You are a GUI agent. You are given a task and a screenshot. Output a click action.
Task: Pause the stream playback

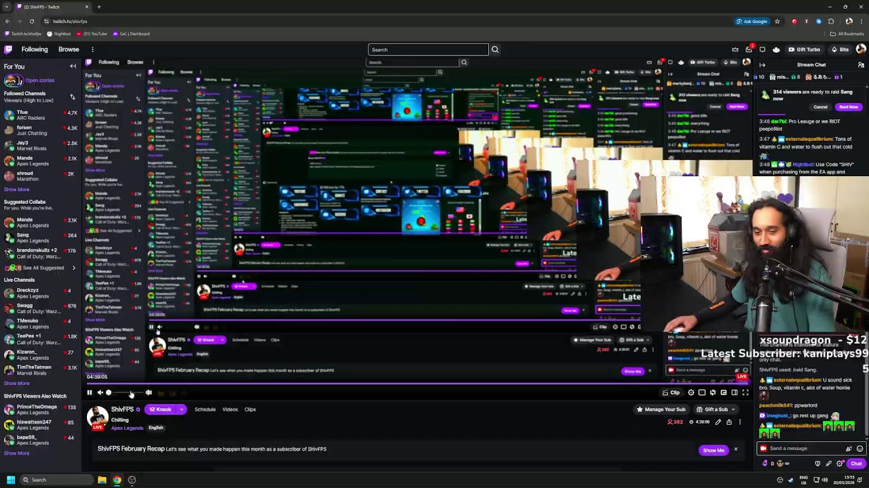[x=89, y=392]
